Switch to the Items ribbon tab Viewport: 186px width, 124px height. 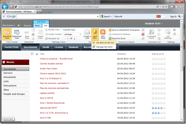click(x=38, y=26)
